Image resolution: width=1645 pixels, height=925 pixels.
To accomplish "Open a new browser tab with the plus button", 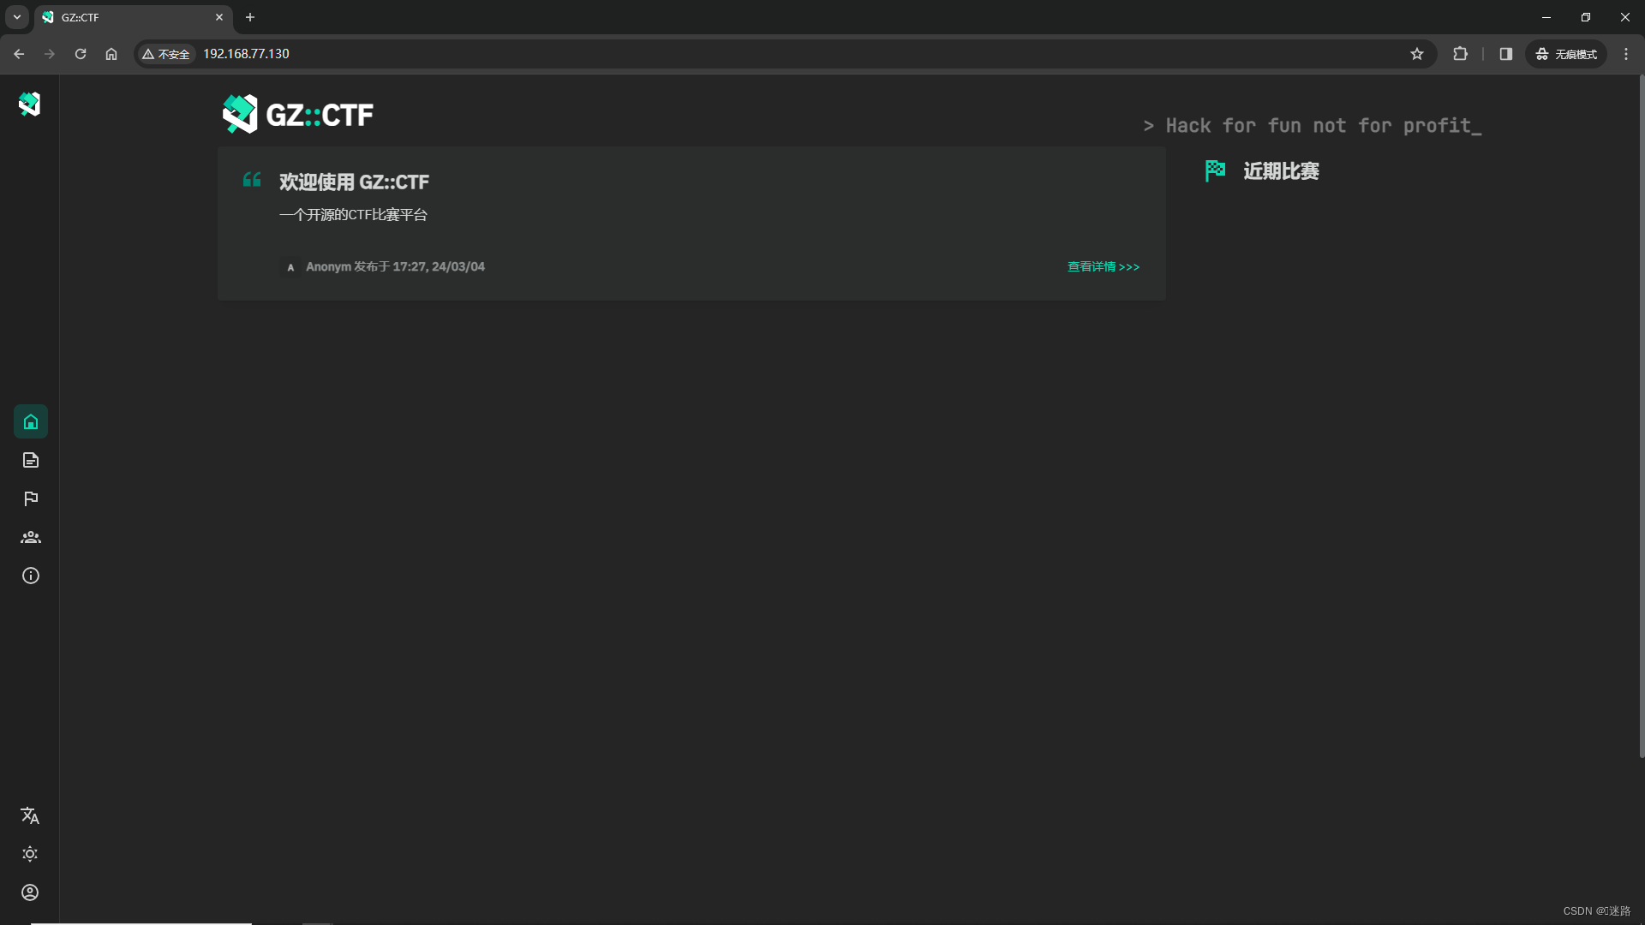I will tap(250, 17).
